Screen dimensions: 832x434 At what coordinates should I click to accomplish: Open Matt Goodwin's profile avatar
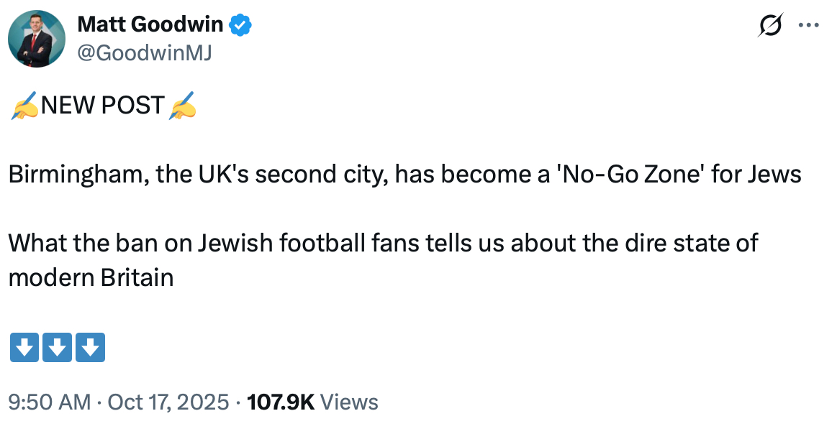(x=37, y=39)
